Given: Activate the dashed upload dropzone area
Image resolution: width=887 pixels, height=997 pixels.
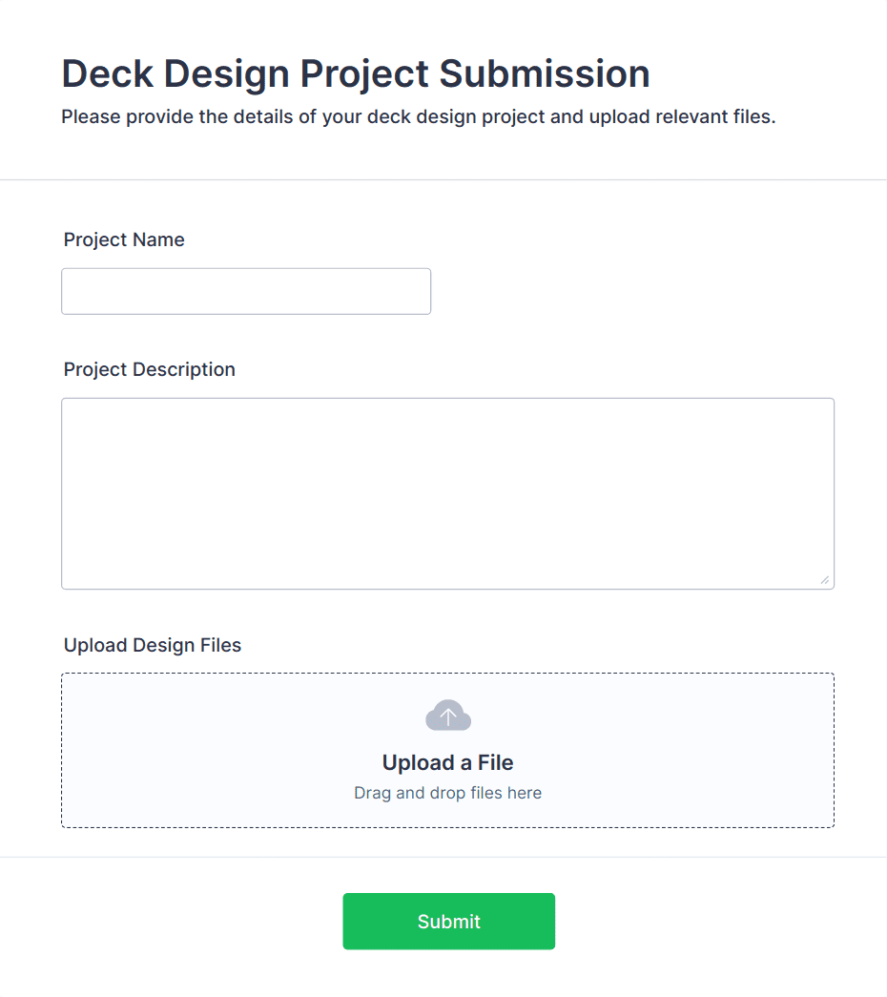Looking at the screenshot, I should 447,750.
